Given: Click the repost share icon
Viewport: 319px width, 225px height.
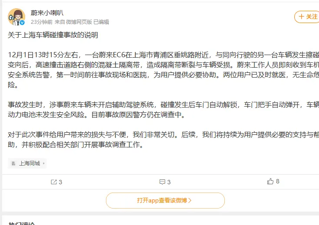Looking at the screenshot, I should click(54, 182).
